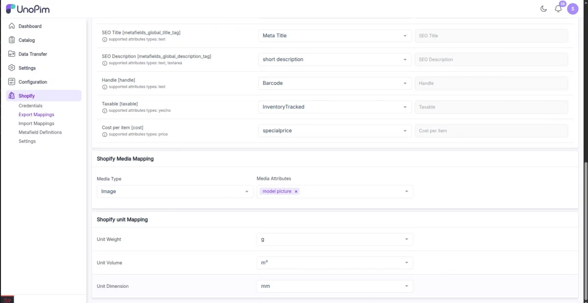The width and height of the screenshot is (588, 303).
Task: Open Metafield Definitions link
Action: [40, 132]
